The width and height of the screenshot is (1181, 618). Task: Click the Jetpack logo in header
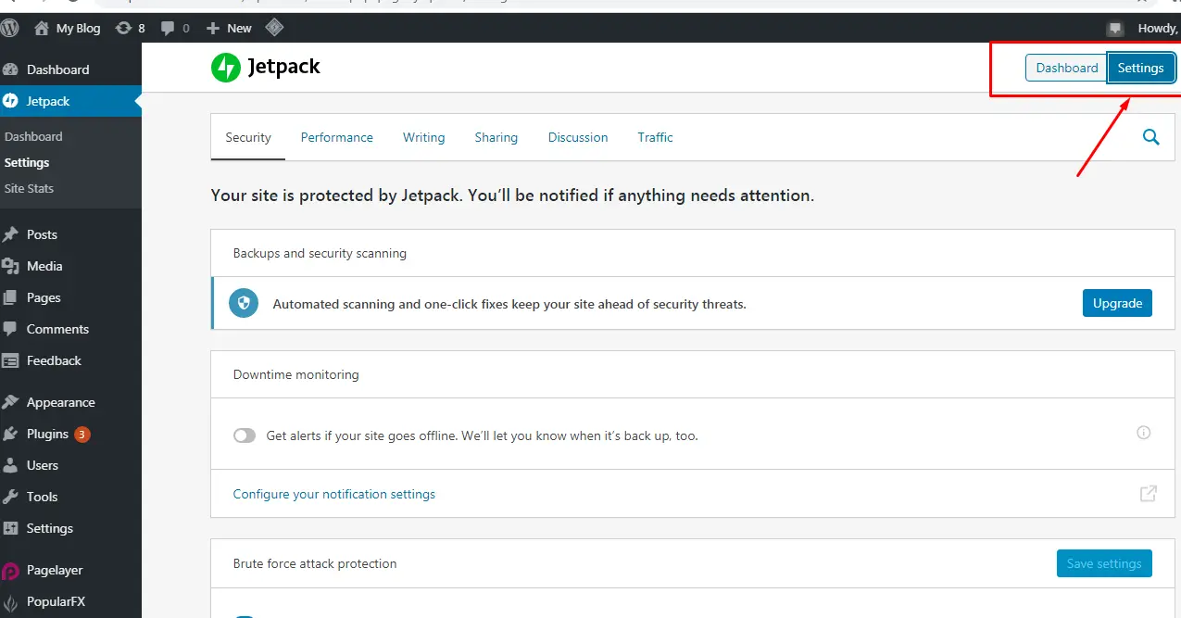pyautogui.click(x=266, y=67)
